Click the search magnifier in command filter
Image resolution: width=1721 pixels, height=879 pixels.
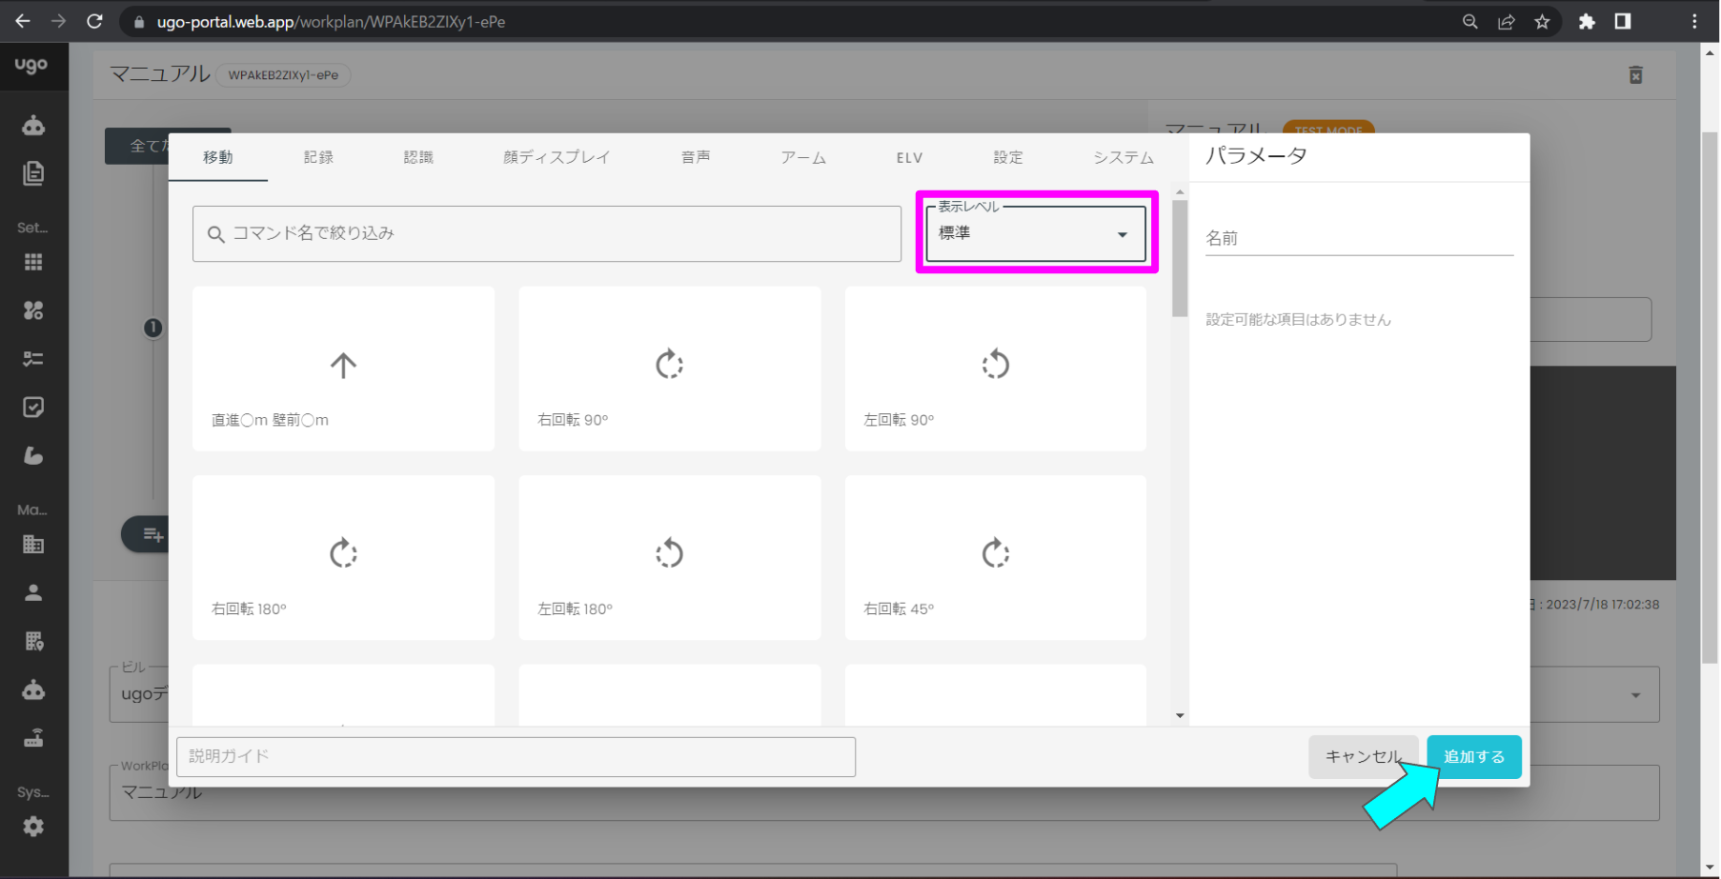pyautogui.click(x=216, y=234)
